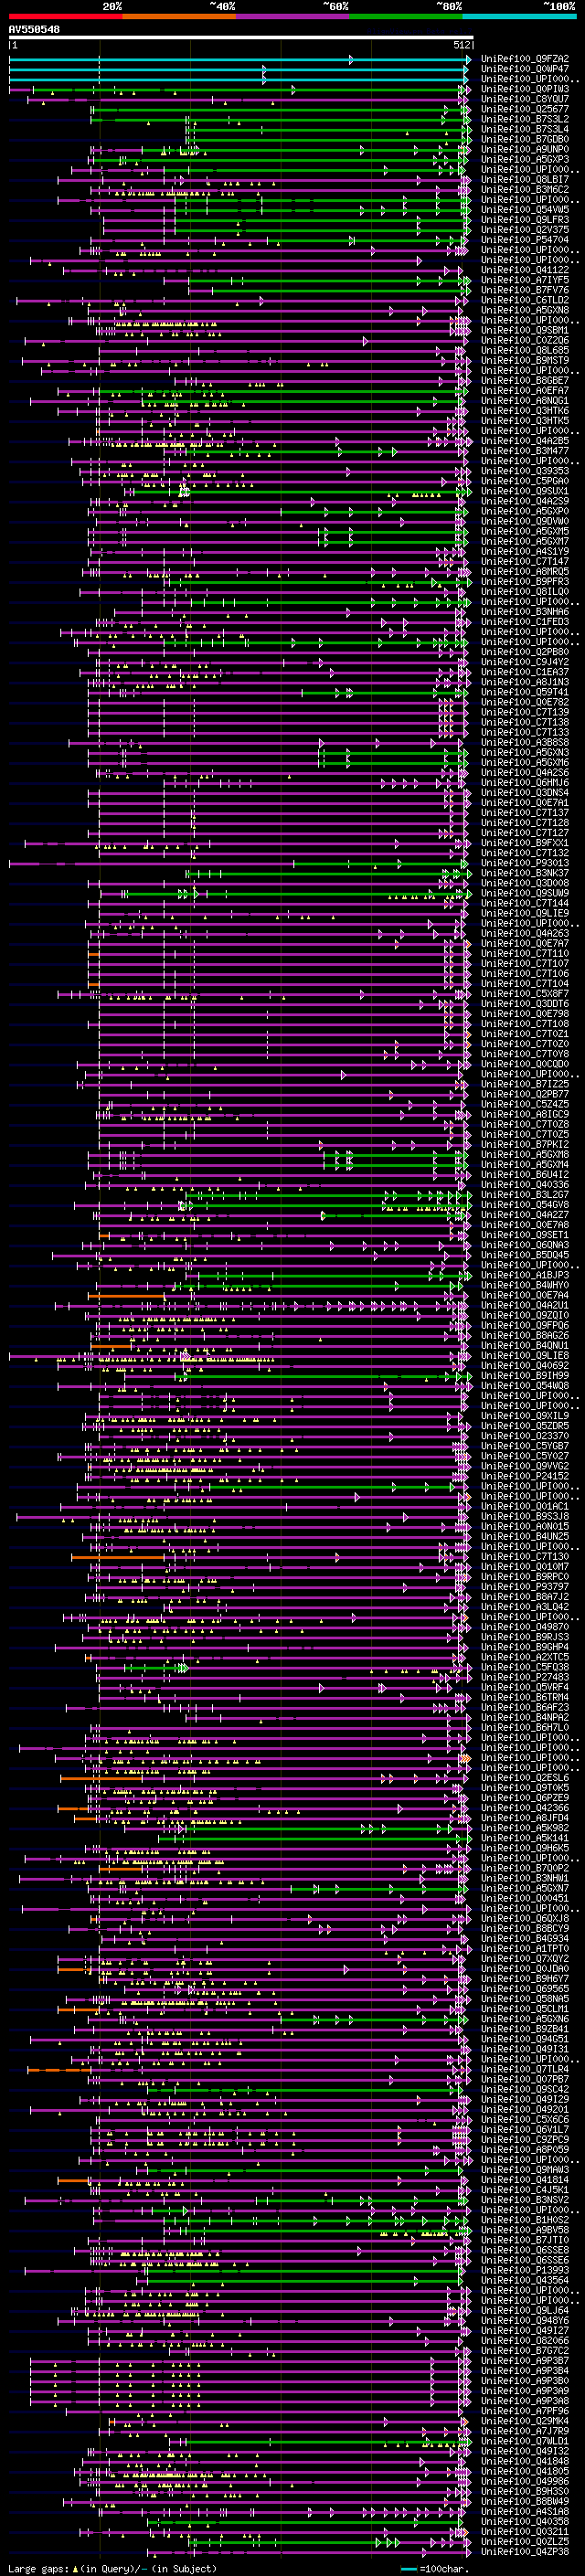Image resolution: width=585 pixels, height=2576 pixels.
Task: Click the white query ruler bar
Action: (x=241, y=38)
